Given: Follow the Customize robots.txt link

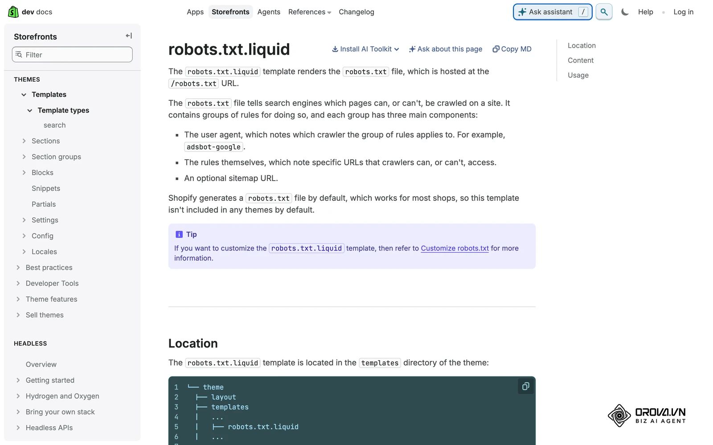Looking at the screenshot, I should (x=455, y=248).
